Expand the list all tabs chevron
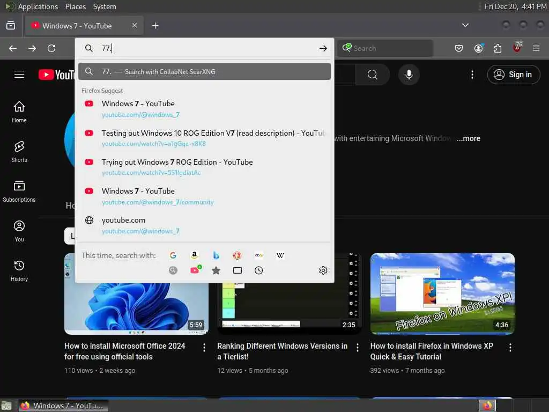The image size is (549, 412). pos(465,25)
